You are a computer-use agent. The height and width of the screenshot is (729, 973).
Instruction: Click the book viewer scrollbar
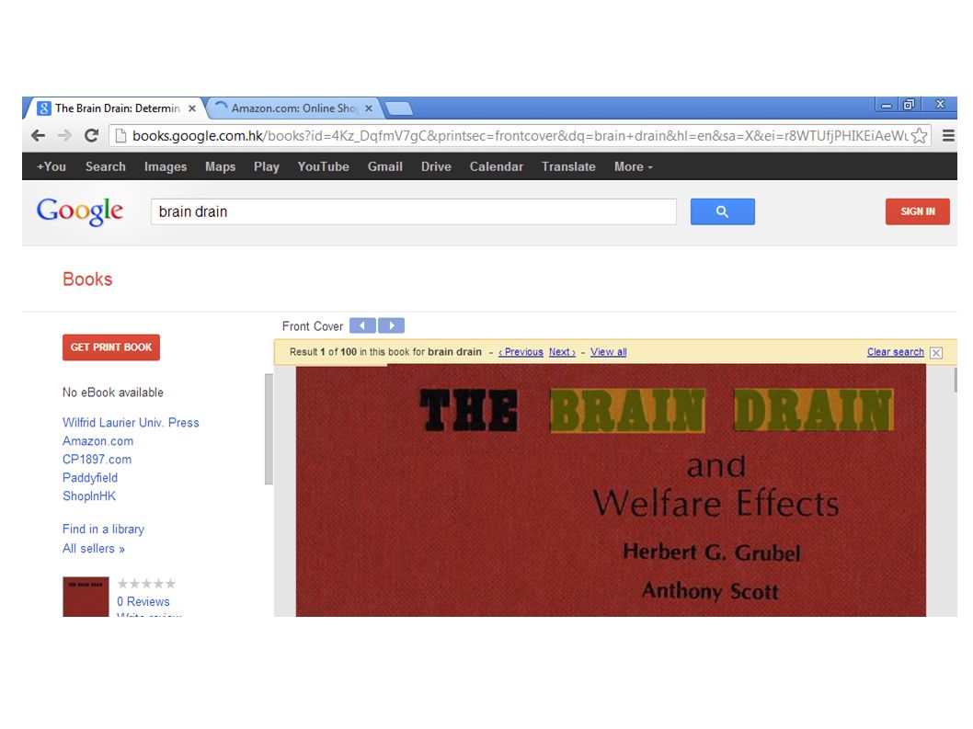(x=955, y=380)
